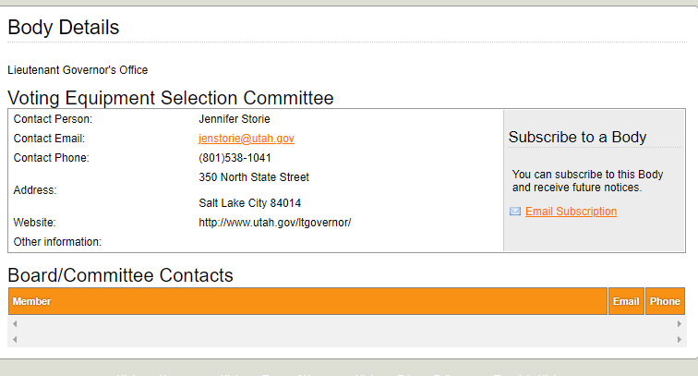Image resolution: width=698 pixels, height=376 pixels.
Task: Click the jenstorie@utah.gov email link
Action: pos(246,139)
